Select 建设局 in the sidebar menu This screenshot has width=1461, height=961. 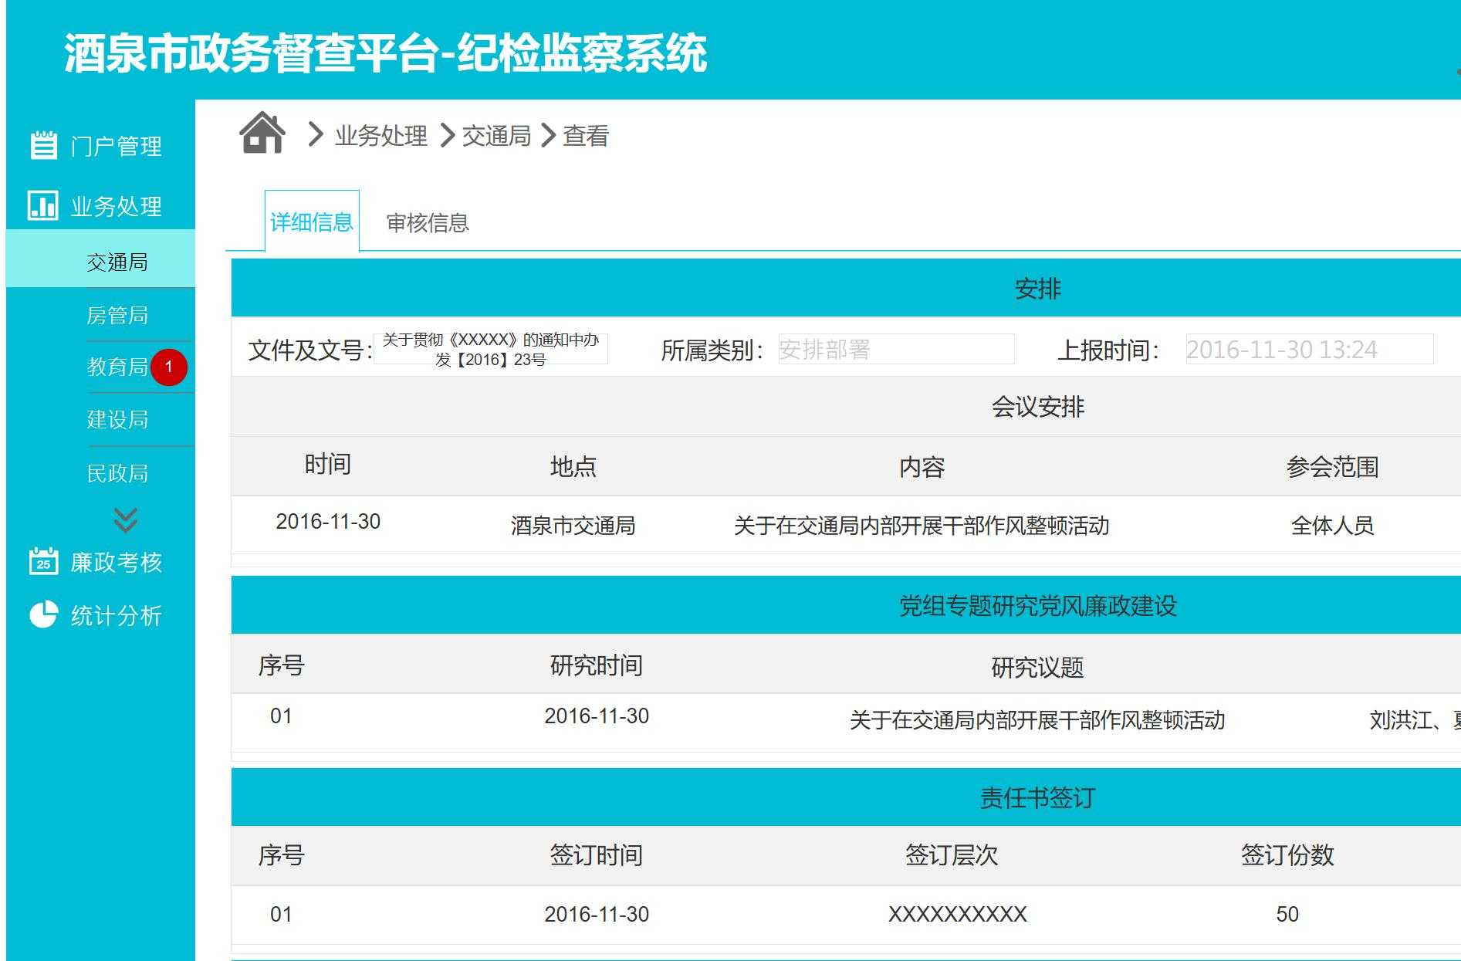pyautogui.click(x=118, y=420)
